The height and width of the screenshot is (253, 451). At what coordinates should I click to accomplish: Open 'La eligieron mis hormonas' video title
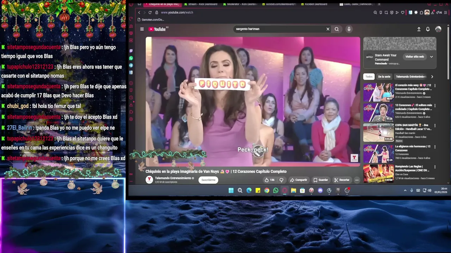[413, 148]
